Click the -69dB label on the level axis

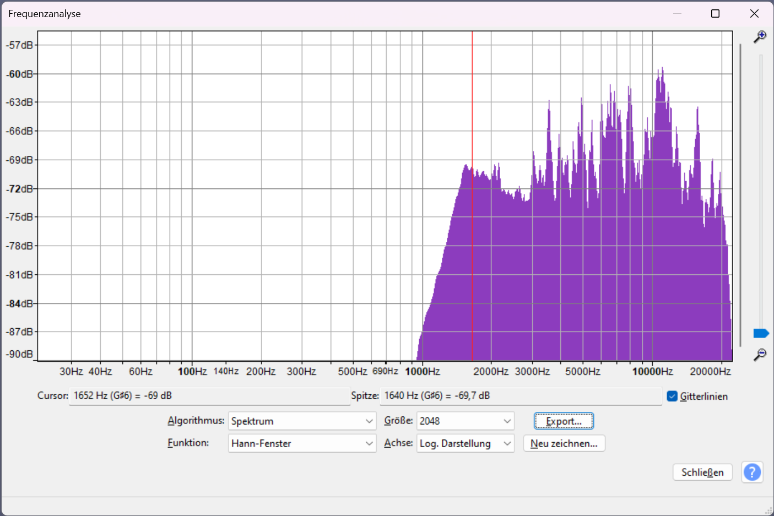pyautogui.click(x=19, y=160)
